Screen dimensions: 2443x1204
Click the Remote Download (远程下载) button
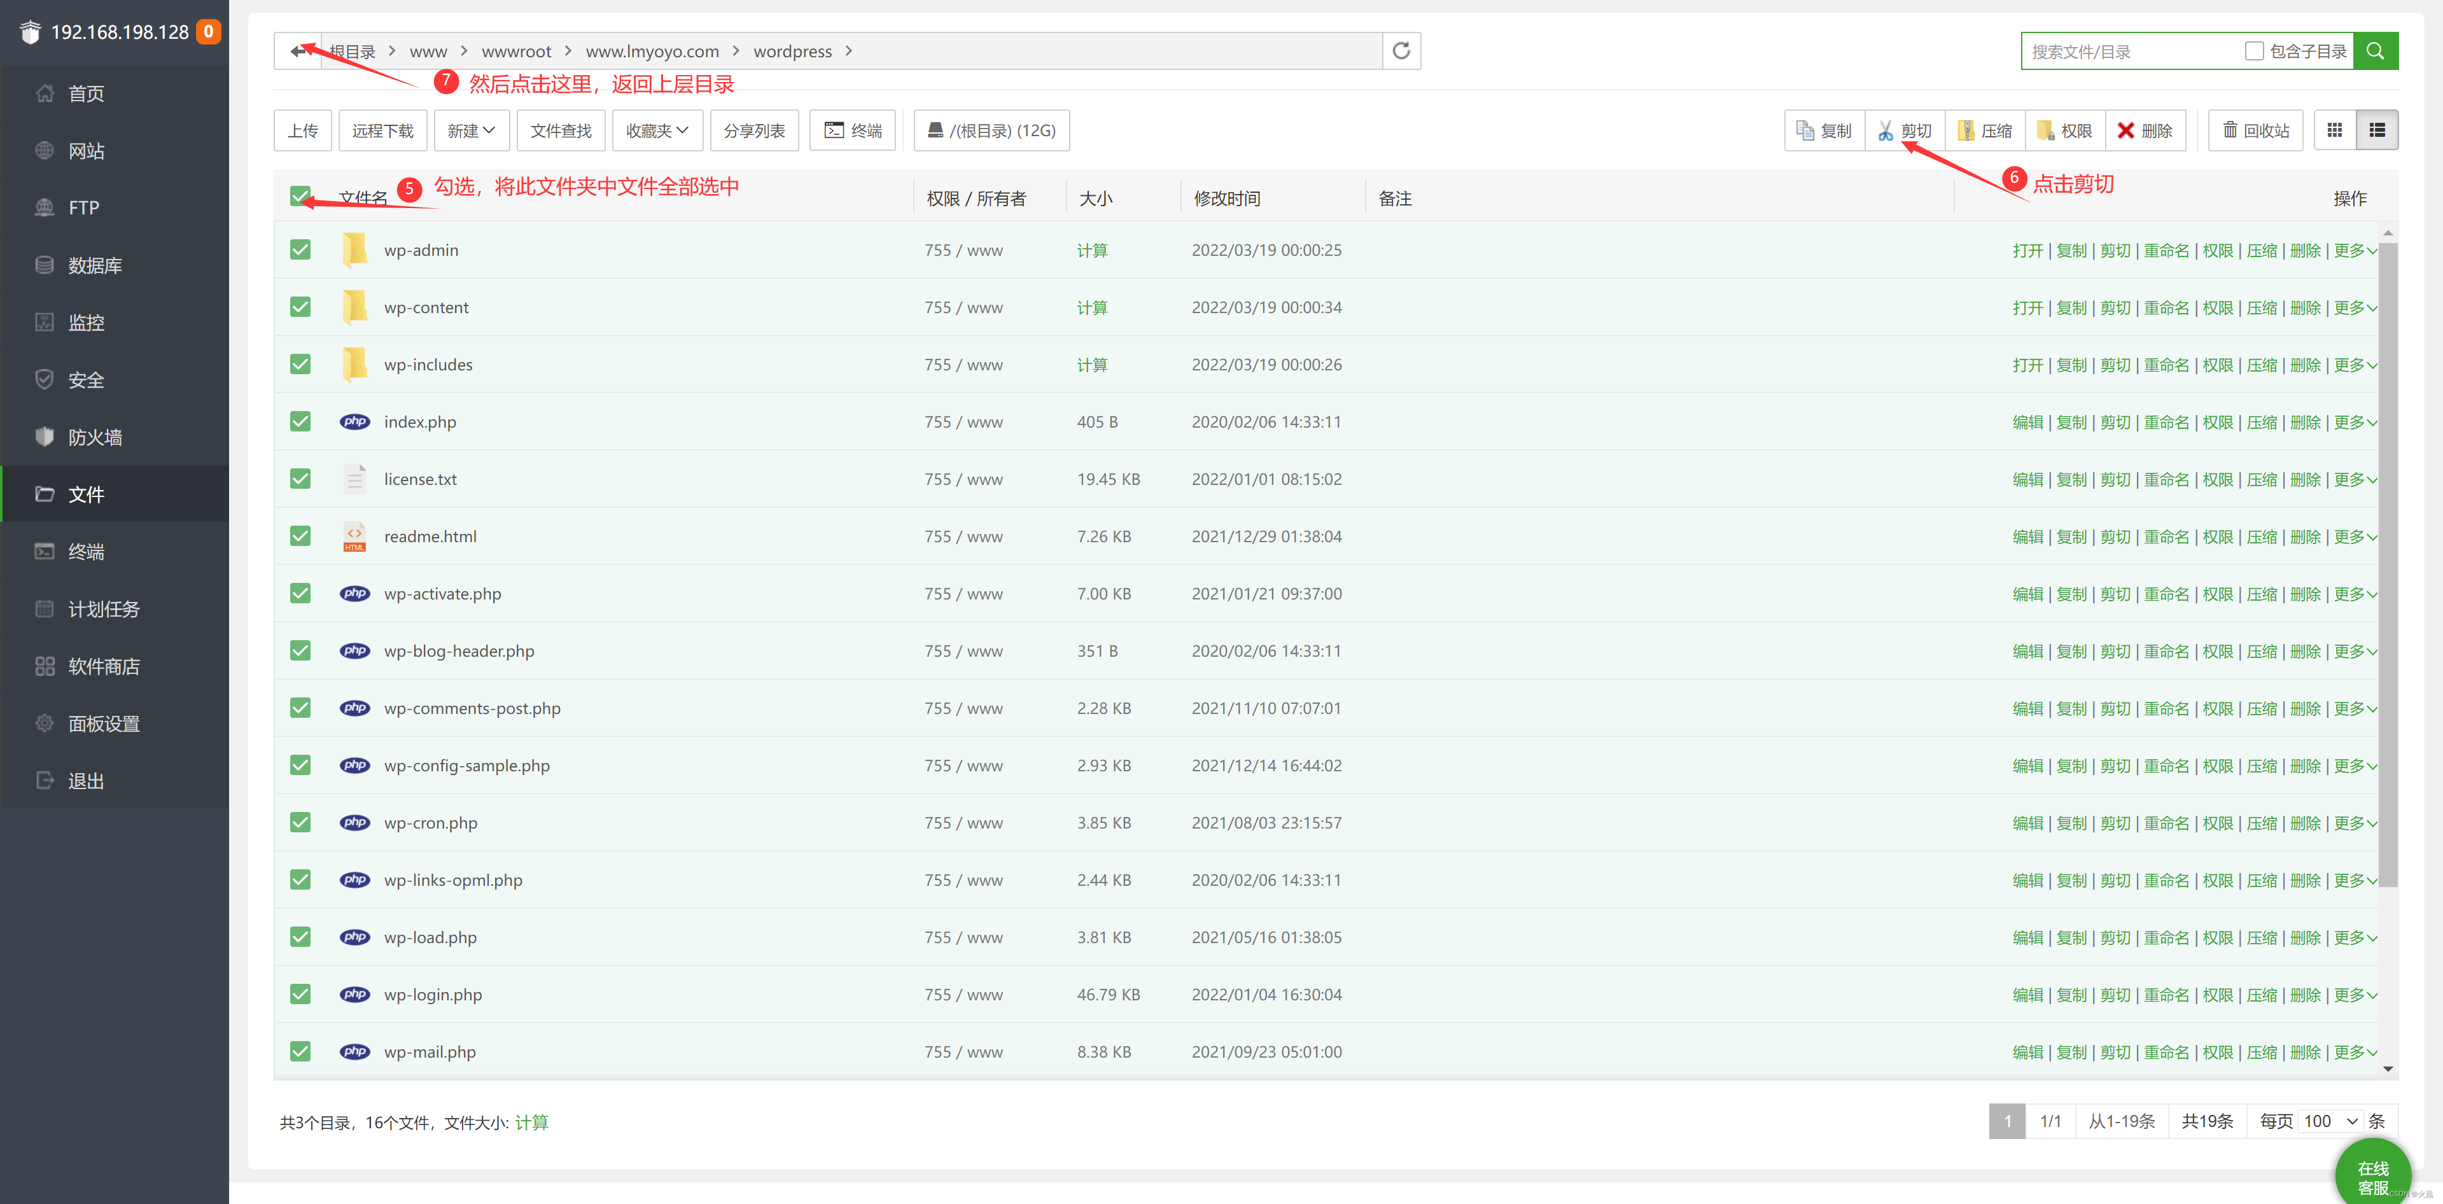[x=383, y=131]
